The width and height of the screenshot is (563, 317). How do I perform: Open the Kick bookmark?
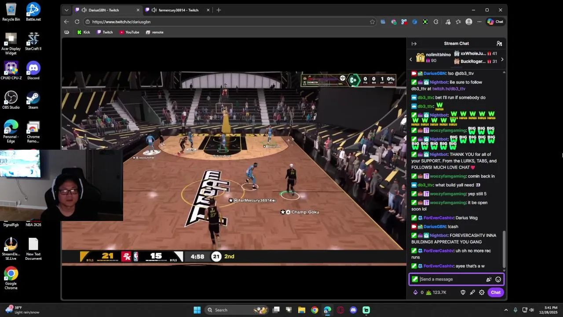(84, 32)
